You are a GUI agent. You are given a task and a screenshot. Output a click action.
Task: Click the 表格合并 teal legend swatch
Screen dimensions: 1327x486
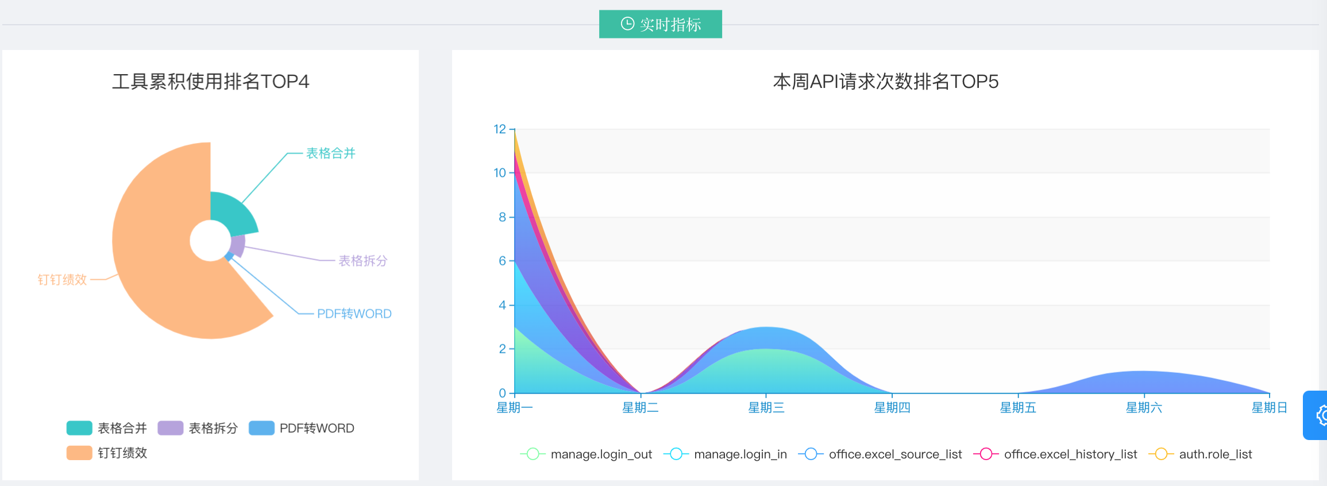tap(79, 428)
